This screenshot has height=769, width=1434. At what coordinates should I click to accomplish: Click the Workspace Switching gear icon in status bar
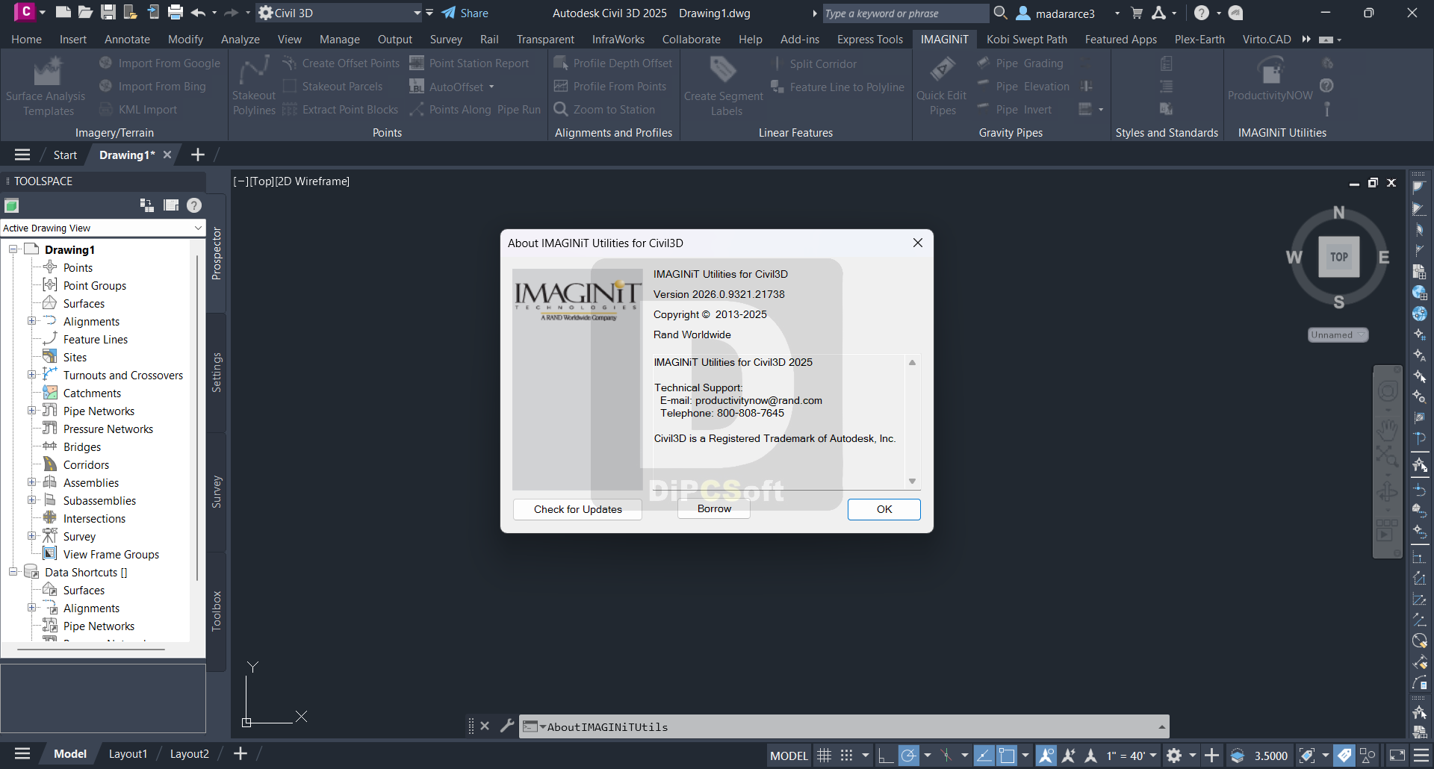[1174, 756]
